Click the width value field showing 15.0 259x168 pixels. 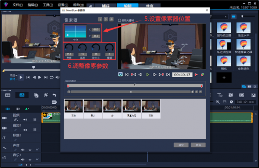(69, 54)
